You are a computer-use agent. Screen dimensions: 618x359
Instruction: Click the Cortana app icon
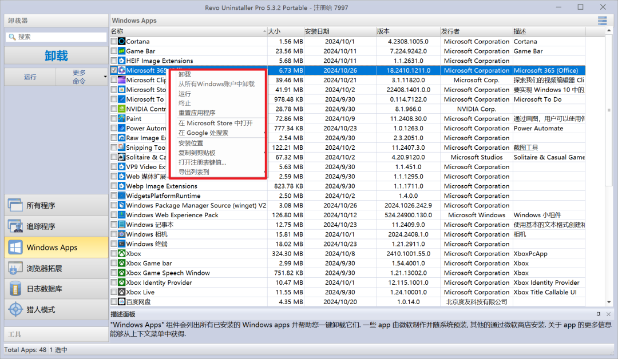pos(122,41)
